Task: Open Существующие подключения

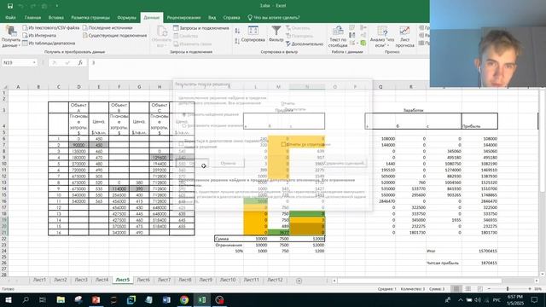Action: point(114,35)
